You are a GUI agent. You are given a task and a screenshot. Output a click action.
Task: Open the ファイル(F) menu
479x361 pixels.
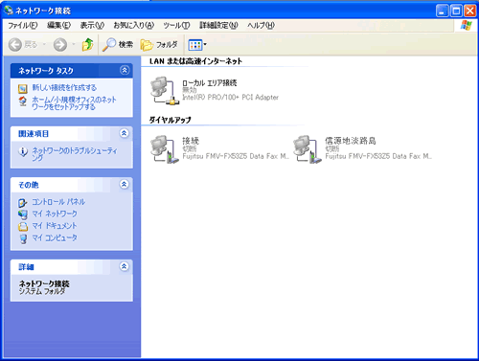pos(23,25)
